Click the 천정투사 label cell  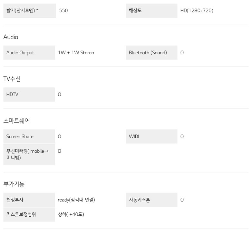[x=29, y=200]
